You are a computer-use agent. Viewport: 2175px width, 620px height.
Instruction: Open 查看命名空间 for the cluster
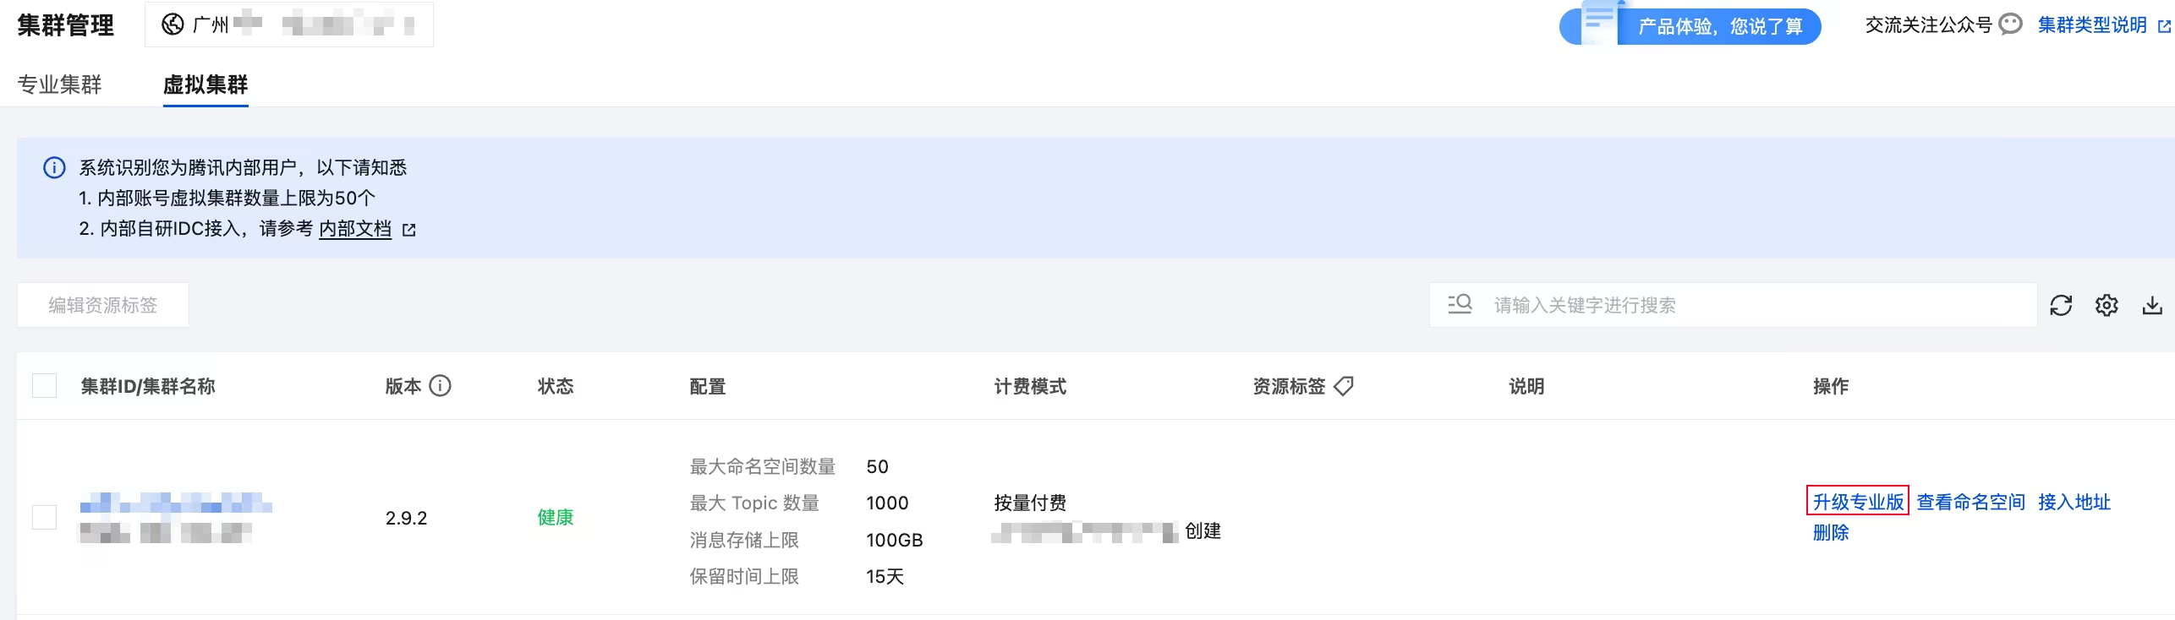(x=1970, y=502)
